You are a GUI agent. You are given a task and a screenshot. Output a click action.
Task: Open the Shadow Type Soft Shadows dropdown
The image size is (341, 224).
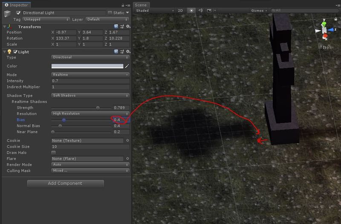point(90,95)
